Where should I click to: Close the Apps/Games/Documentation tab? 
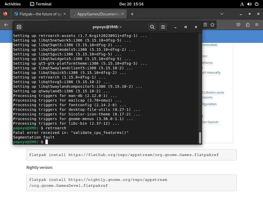(x=123, y=14)
